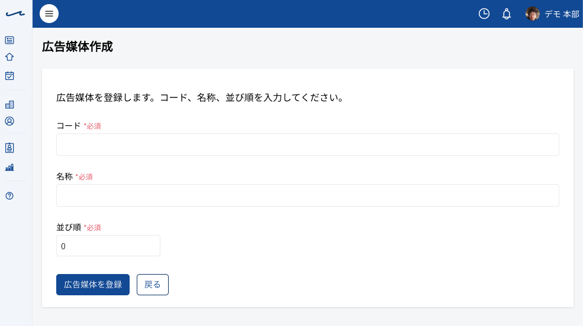Open the buildings sidebar icon
Viewport: 583px width, 326px height.
[9, 105]
